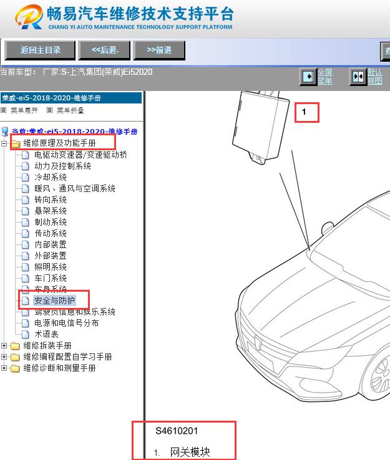Select the 维修拆装手册 label
The image size is (390, 460).
coord(47,345)
